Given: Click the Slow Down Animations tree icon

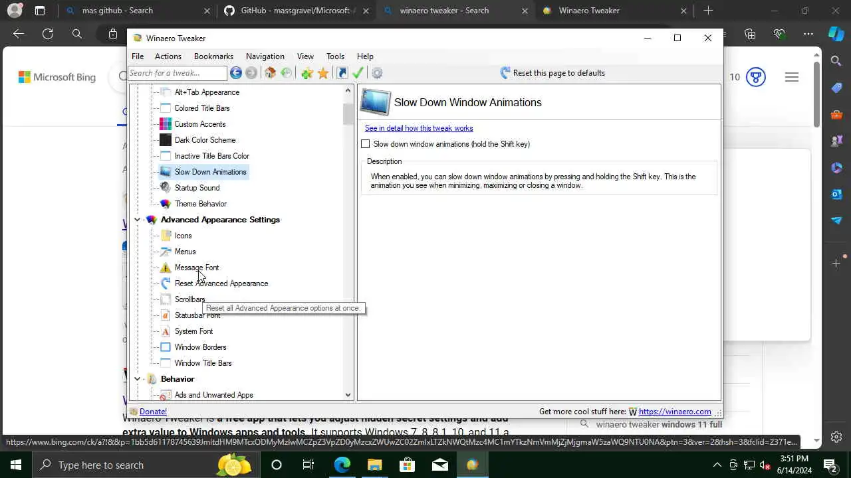Looking at the screenshot, I should tap(166, 172).
